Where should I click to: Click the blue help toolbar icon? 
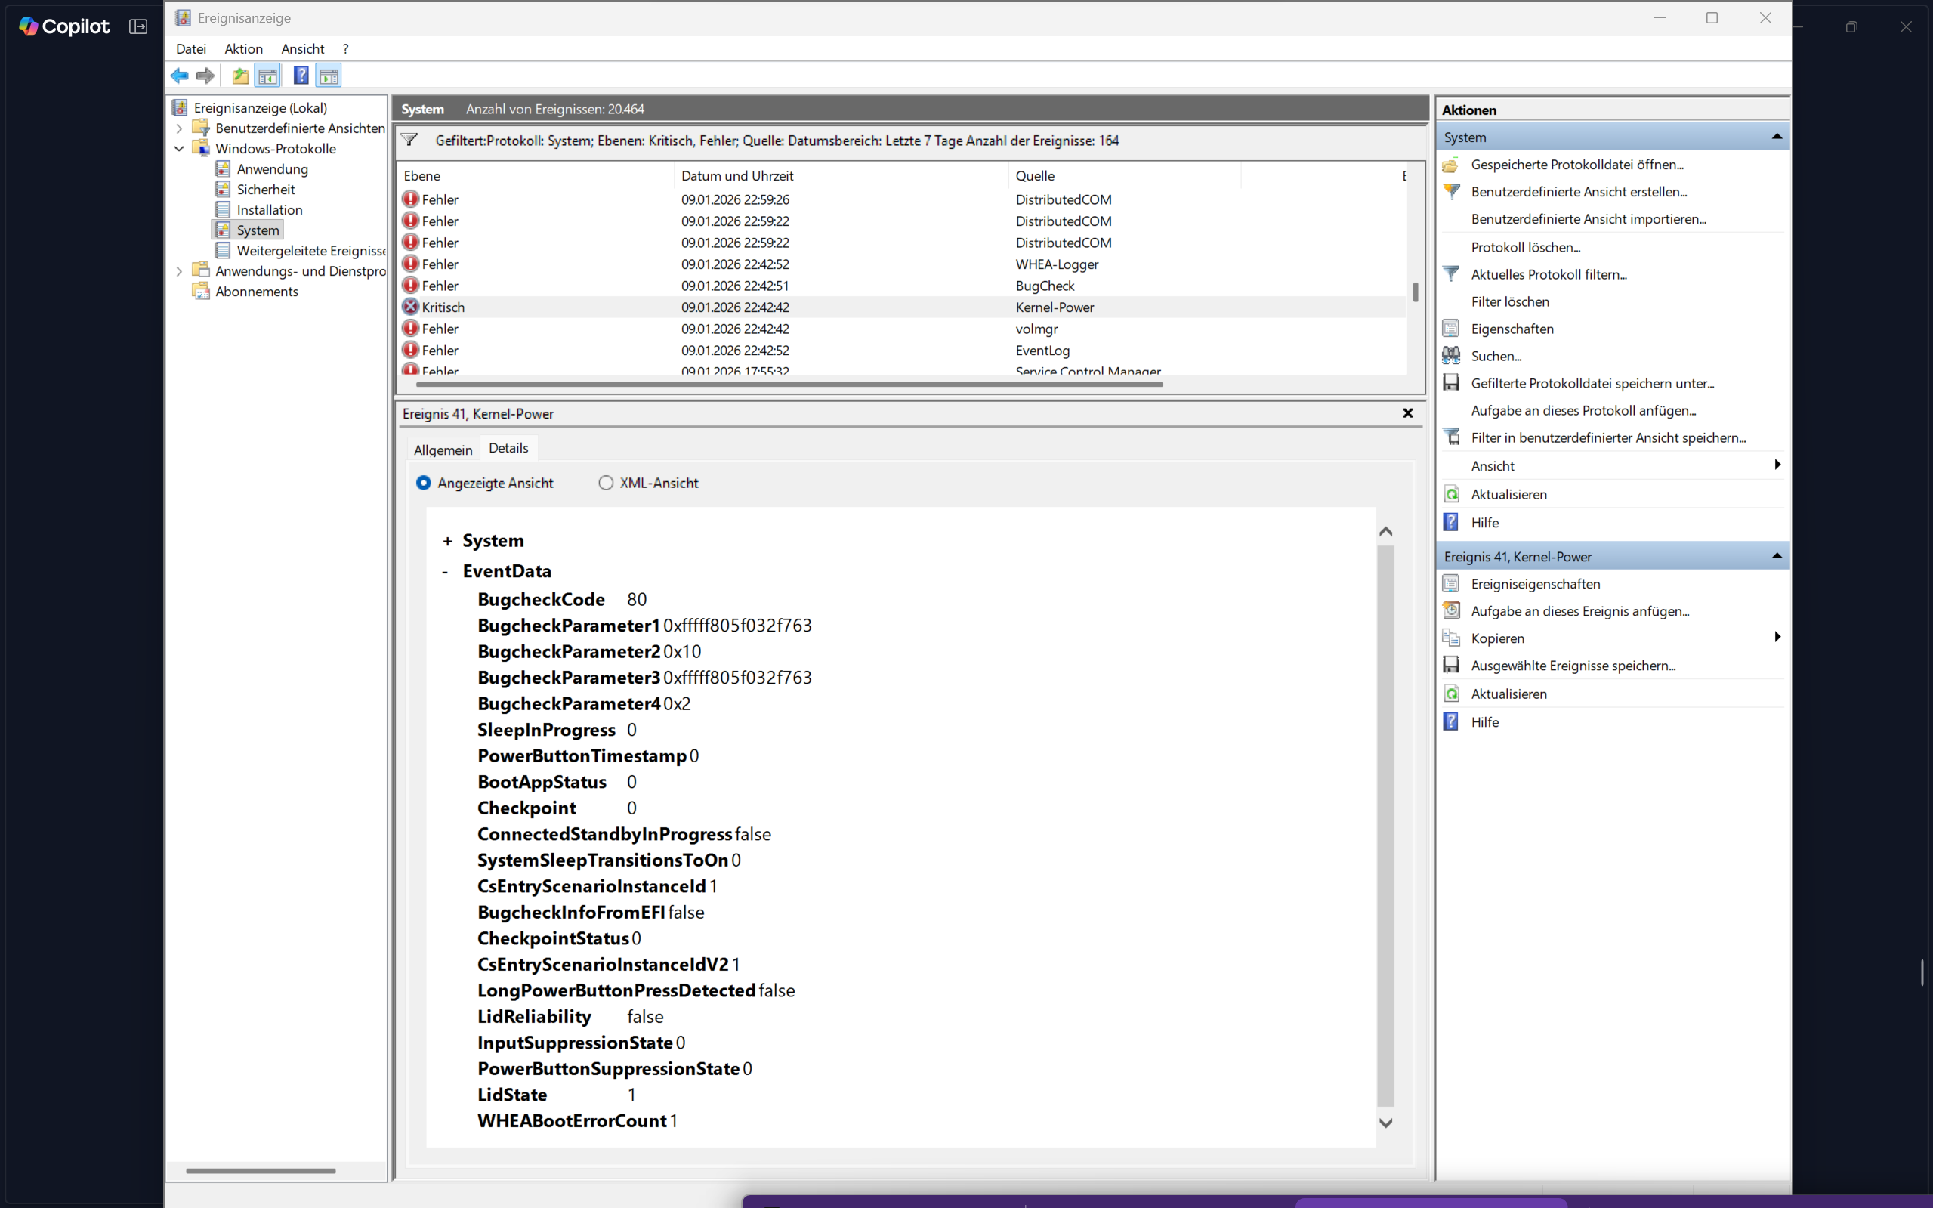click(x=301, y=76)
